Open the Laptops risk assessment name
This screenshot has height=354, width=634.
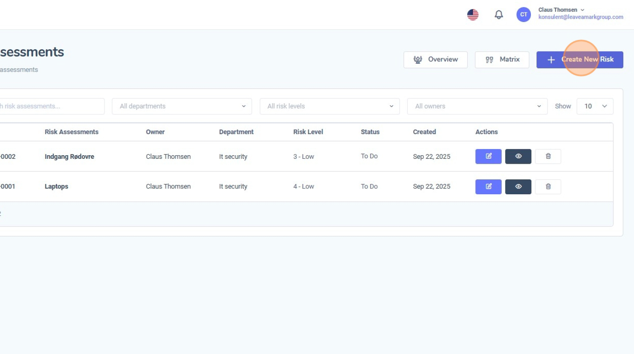56,187
